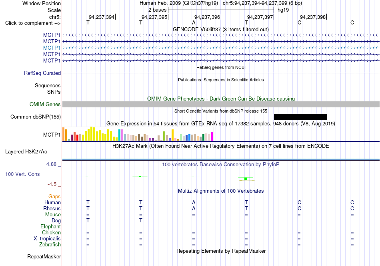380x266 pixels.
Task: Open the GENCODE V50lift37 track title
Action: [220, 29]
